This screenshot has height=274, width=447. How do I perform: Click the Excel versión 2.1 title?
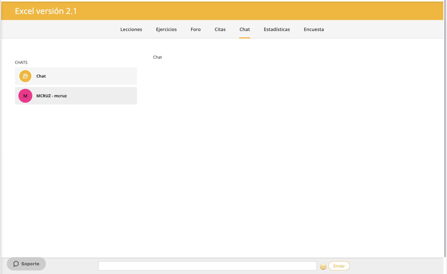[46, 11]
